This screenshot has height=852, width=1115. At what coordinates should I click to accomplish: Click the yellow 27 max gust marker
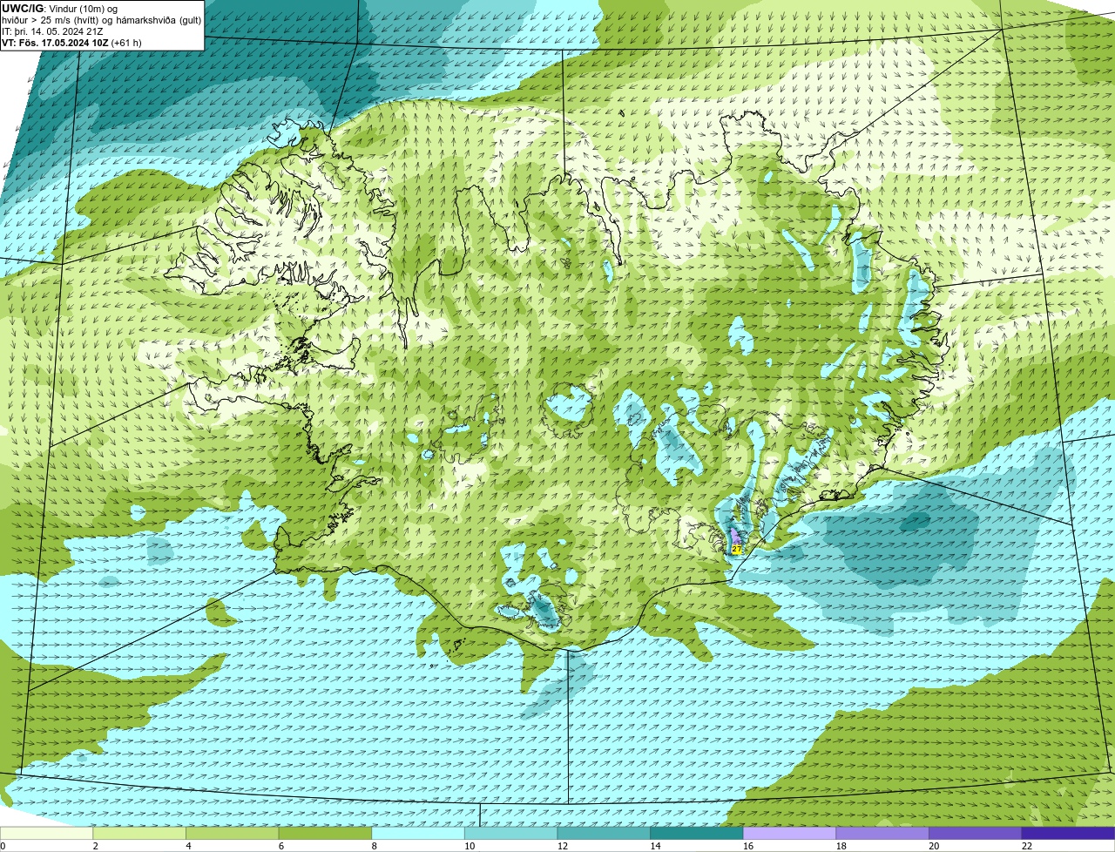[x=737, y=549]
